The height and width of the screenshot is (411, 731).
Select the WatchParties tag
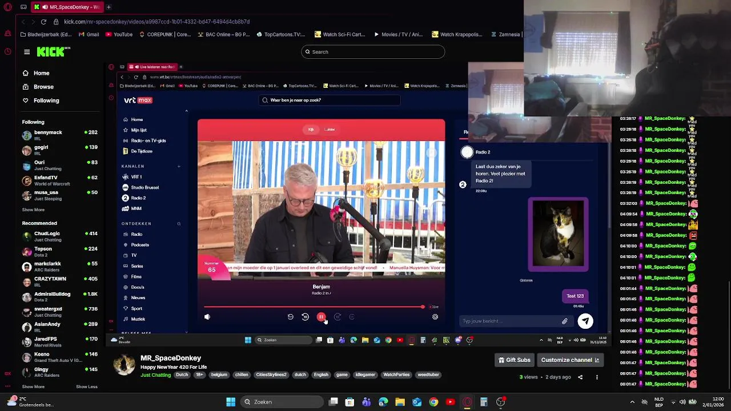click(396, 375)
